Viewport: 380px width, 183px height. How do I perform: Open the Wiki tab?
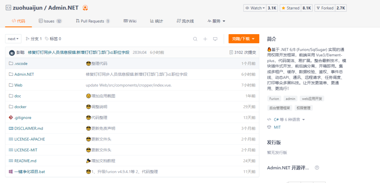[x=130, y=21]
